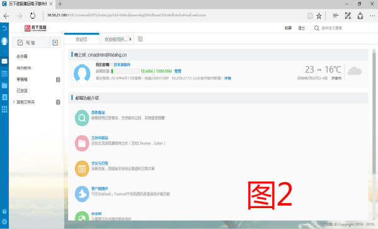This screenshot has height=229, width=378.
Task: Click the 锁屏 lock screen link
Action: 288,28
